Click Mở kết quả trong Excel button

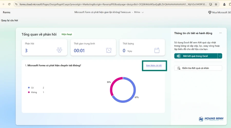(x=196, y=56)
